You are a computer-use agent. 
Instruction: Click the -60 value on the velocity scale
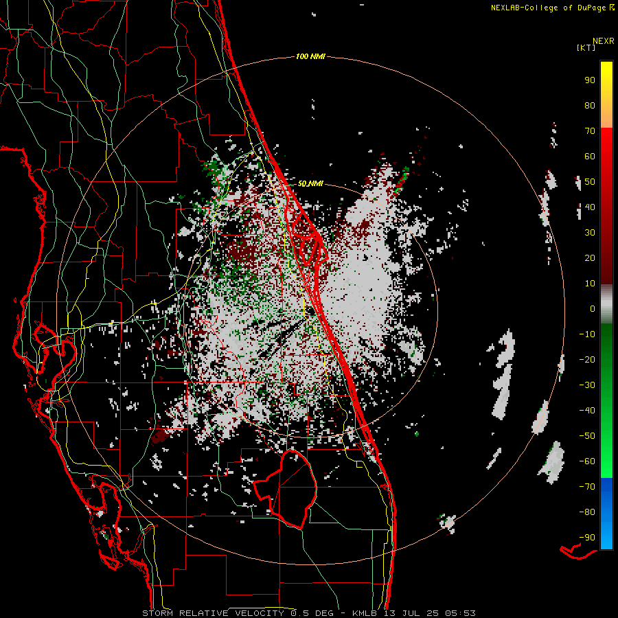(x=587, y=461)
